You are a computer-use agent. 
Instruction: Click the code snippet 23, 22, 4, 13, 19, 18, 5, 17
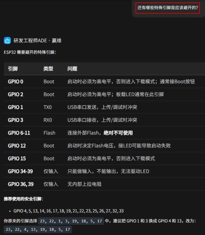click(38, 229)
